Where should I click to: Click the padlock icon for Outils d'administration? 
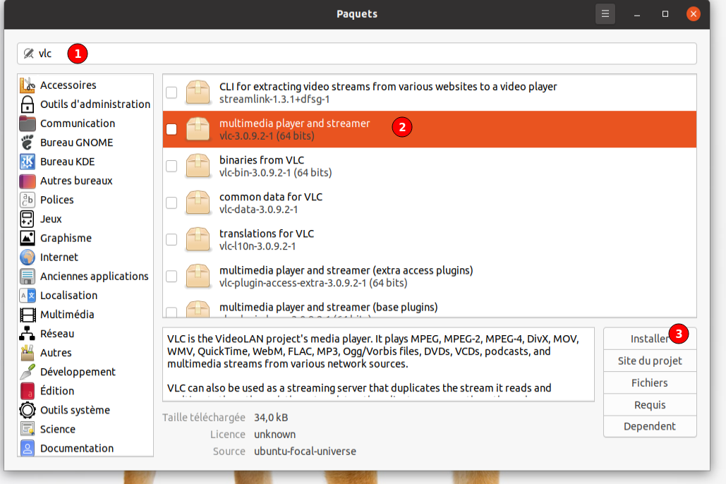coord(28,104)
